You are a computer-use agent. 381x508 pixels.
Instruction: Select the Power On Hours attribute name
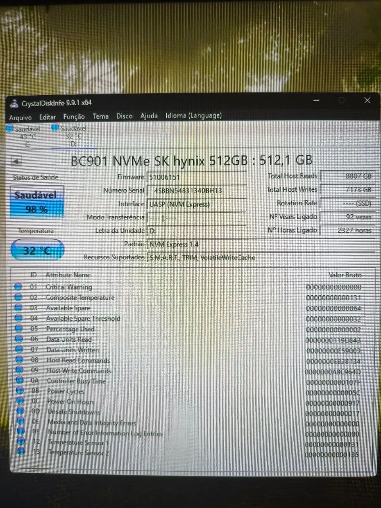tap(71, 401)
